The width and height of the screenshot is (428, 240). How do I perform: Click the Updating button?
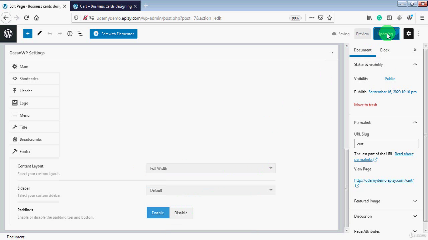[386, 34]
